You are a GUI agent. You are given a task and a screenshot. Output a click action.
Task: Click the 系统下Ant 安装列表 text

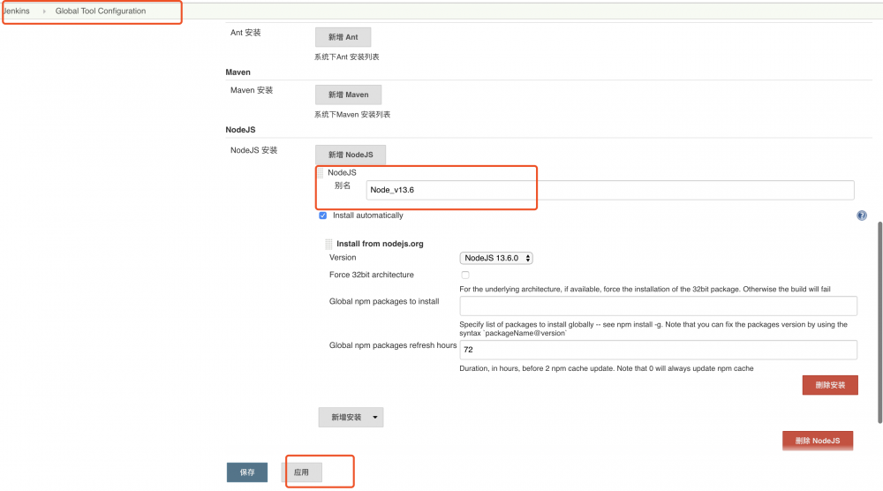pos(346,57)
